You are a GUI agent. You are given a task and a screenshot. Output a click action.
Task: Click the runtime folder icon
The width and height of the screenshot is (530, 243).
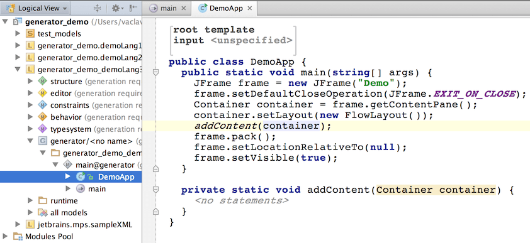point(42,201)
